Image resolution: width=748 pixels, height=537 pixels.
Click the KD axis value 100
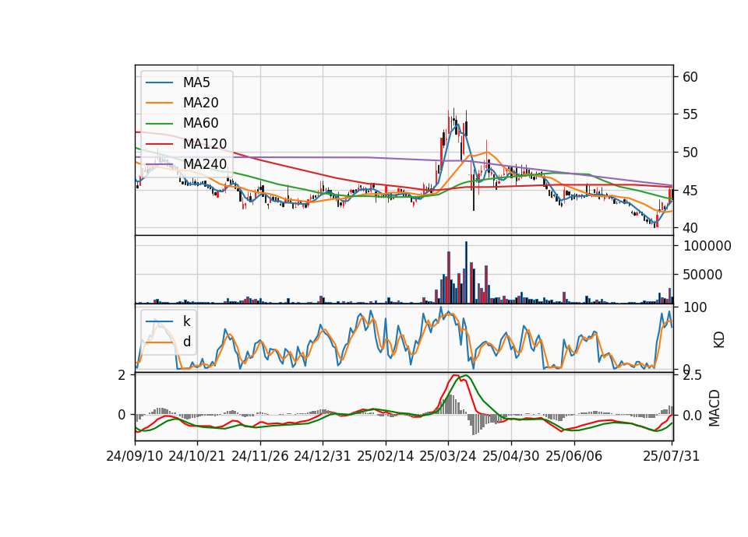coord(695,307)
